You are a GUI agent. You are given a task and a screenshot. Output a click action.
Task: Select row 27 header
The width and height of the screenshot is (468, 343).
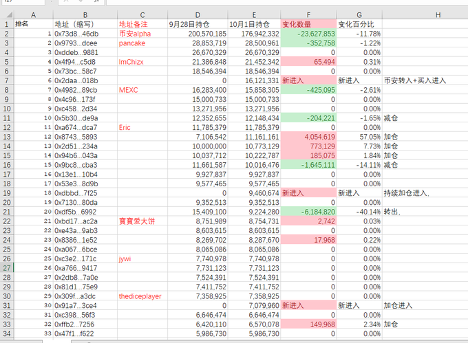pyautogui.click(x=7, y=268)
